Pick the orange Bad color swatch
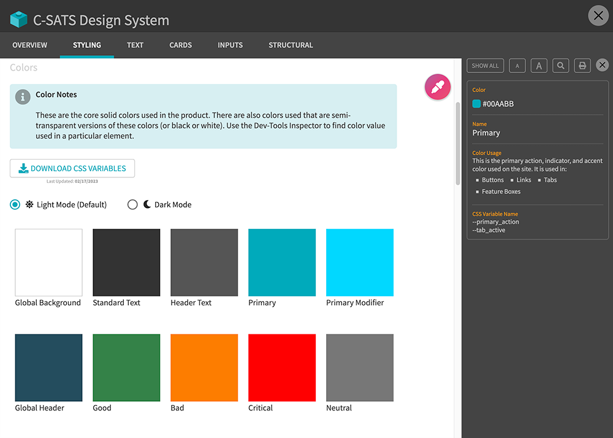The height and width of the screenshot is (438, 613). (x=204, y=367)
